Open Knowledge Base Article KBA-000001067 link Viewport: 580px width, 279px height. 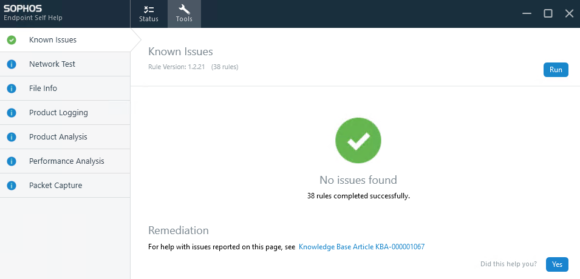click(361, 247)
